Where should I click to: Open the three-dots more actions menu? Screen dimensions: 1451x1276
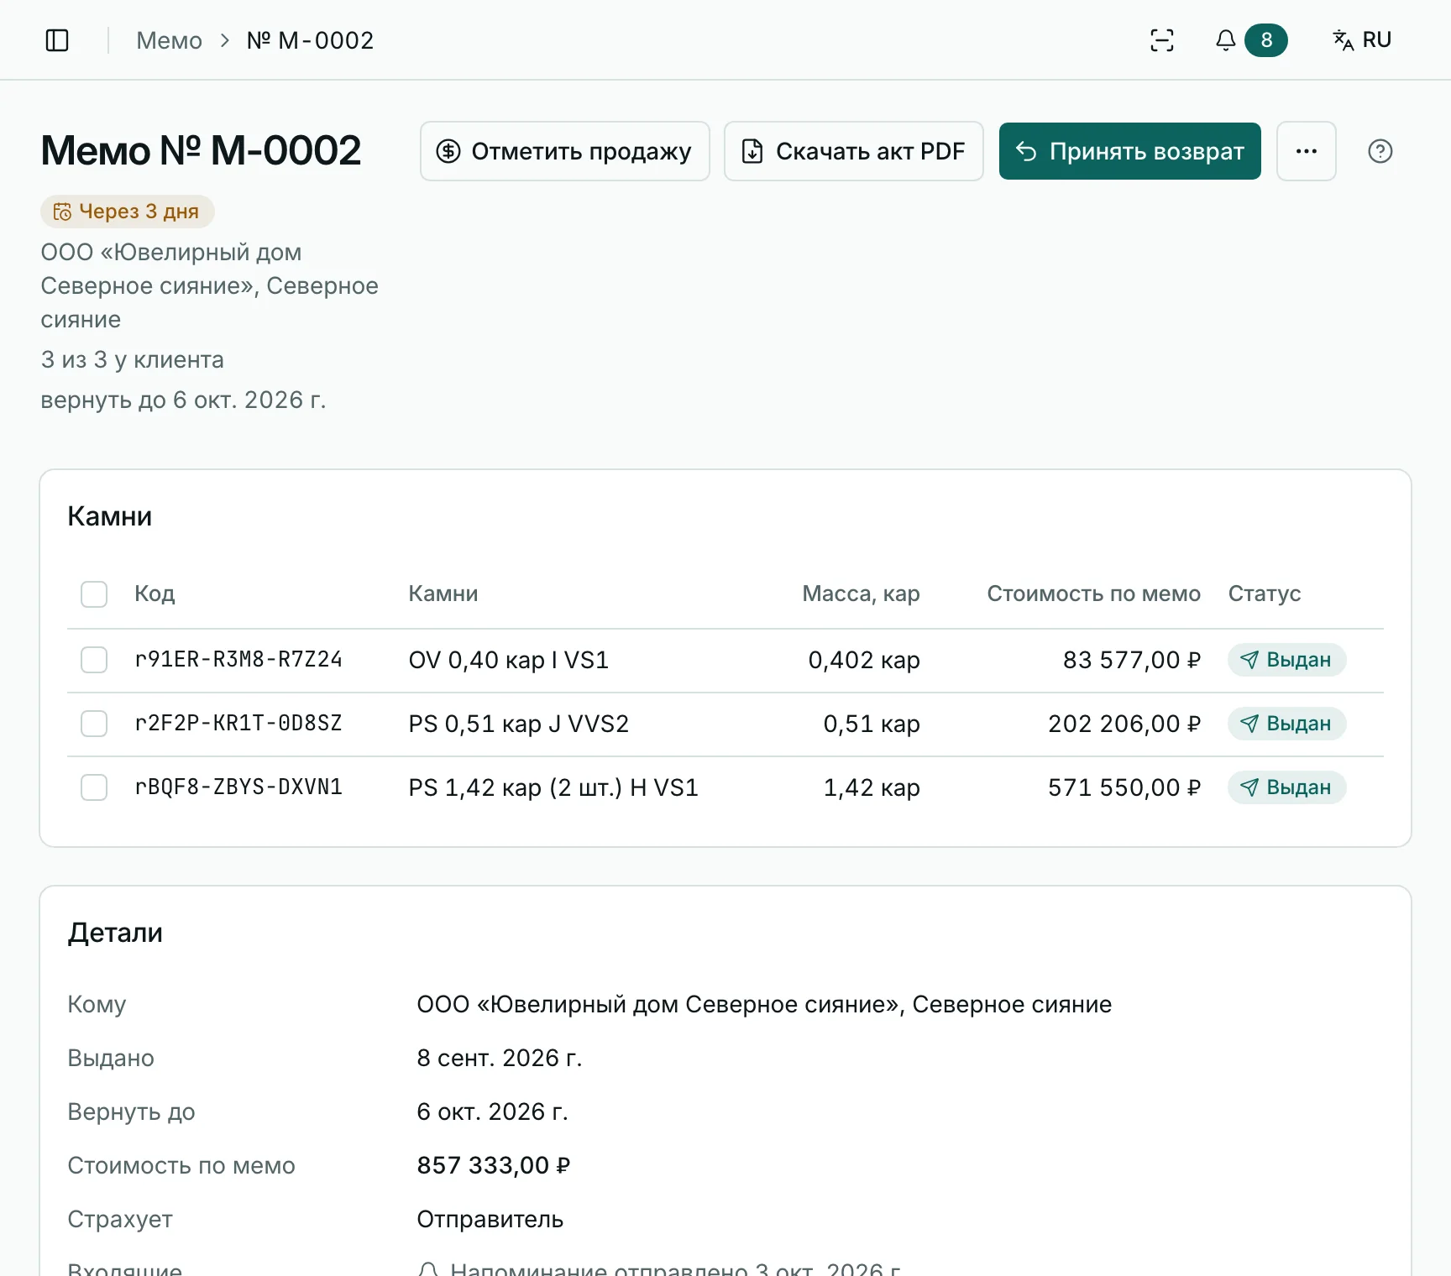[x=1307, y=151]
